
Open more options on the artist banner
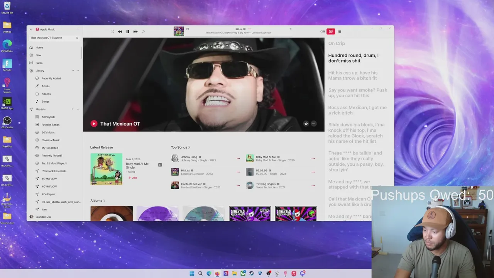(x=314, y=124)
